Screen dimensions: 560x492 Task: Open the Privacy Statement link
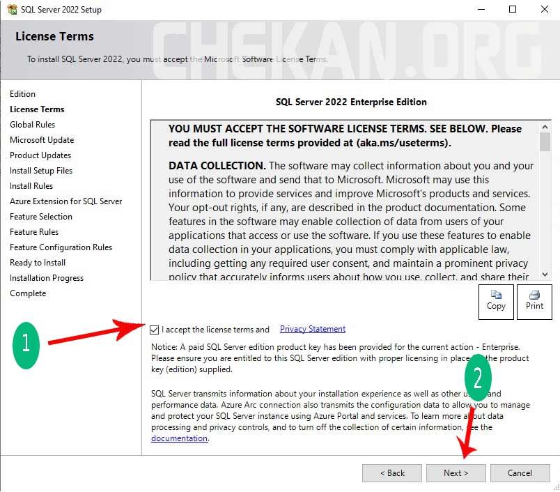(312, 329)
